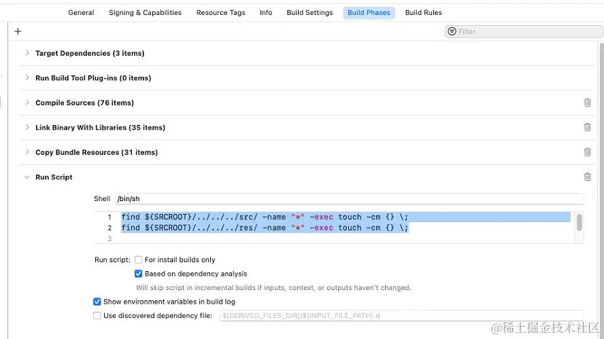Image resolution: width=604 pixels, height=339 pixels.
Task: Enable For install builds only checkbox
Action: (138, 260)
